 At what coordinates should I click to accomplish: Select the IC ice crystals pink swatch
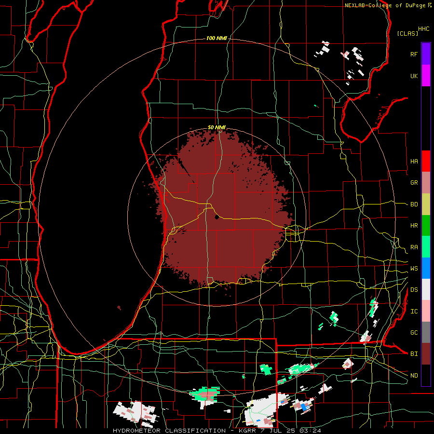[426, 311]
